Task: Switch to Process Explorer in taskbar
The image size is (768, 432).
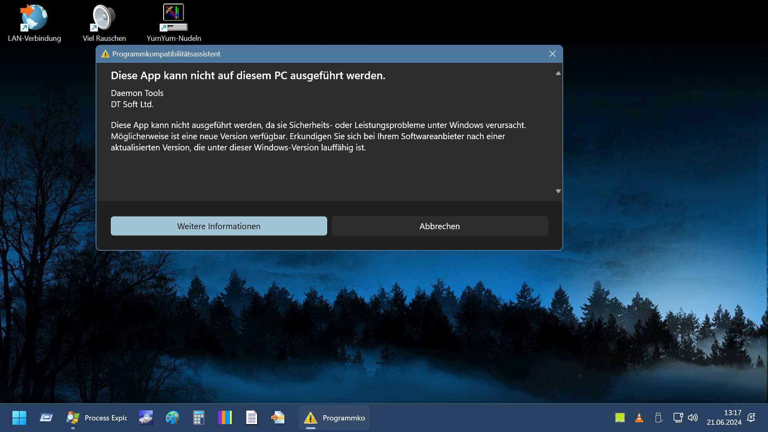Action: (97, 418)
